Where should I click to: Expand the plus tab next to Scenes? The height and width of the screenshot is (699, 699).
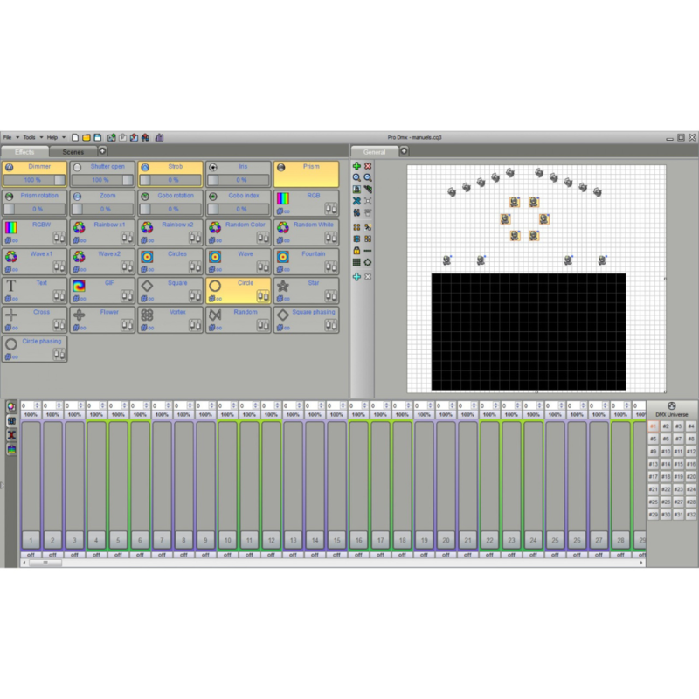coord(101,150)
